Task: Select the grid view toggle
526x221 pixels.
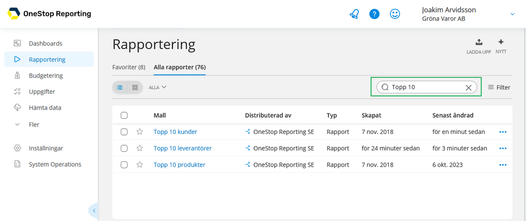Action: pyautogui.click(x=135, y=88)
